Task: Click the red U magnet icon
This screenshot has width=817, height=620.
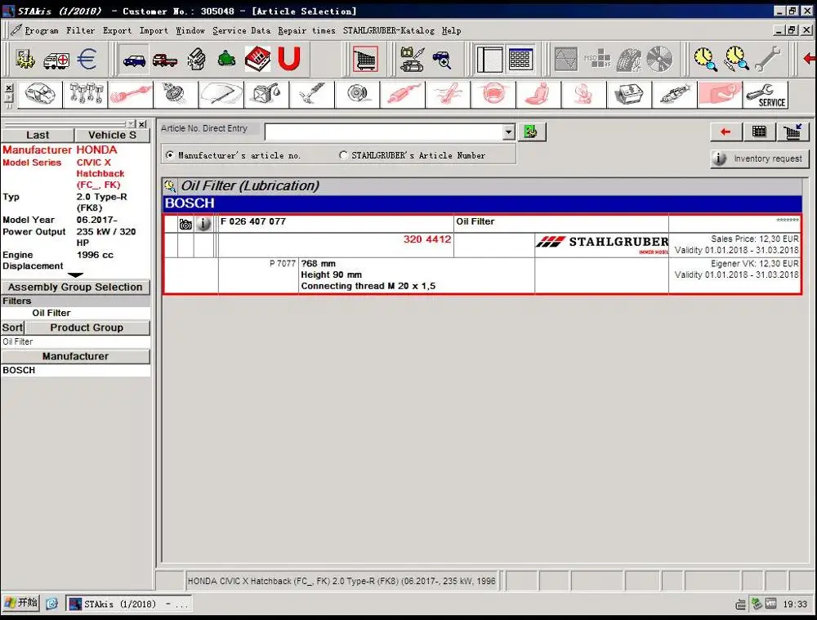Action: [x=288, y=58]
